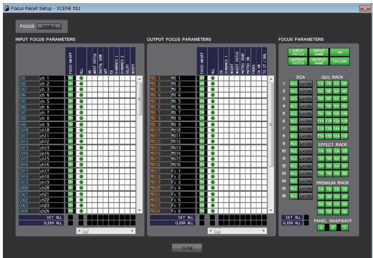Toggle the FOCUS ENABLE button
The height and width of the screenshot is (258, 373).
[x=49, y=26]
